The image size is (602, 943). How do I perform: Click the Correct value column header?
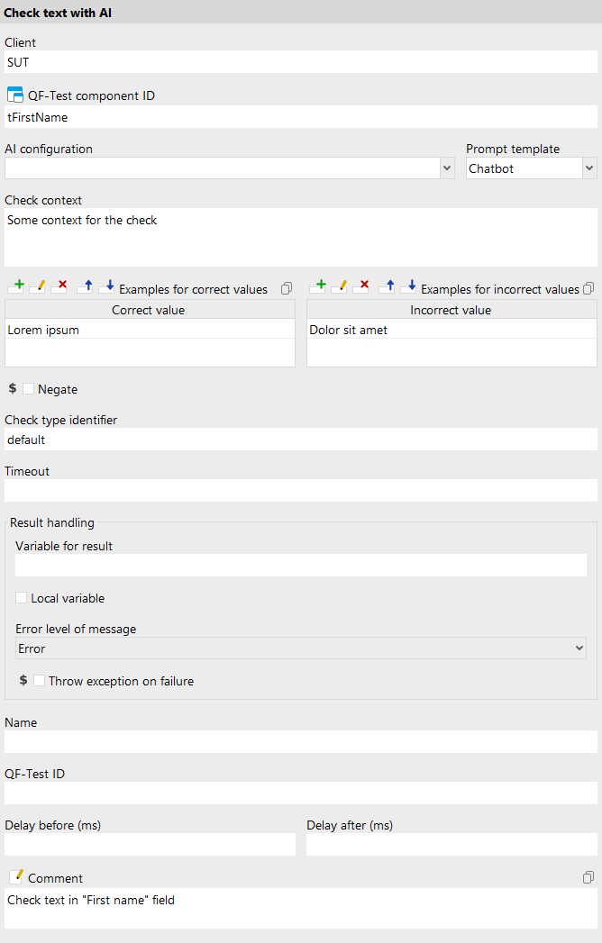point(150,310)
